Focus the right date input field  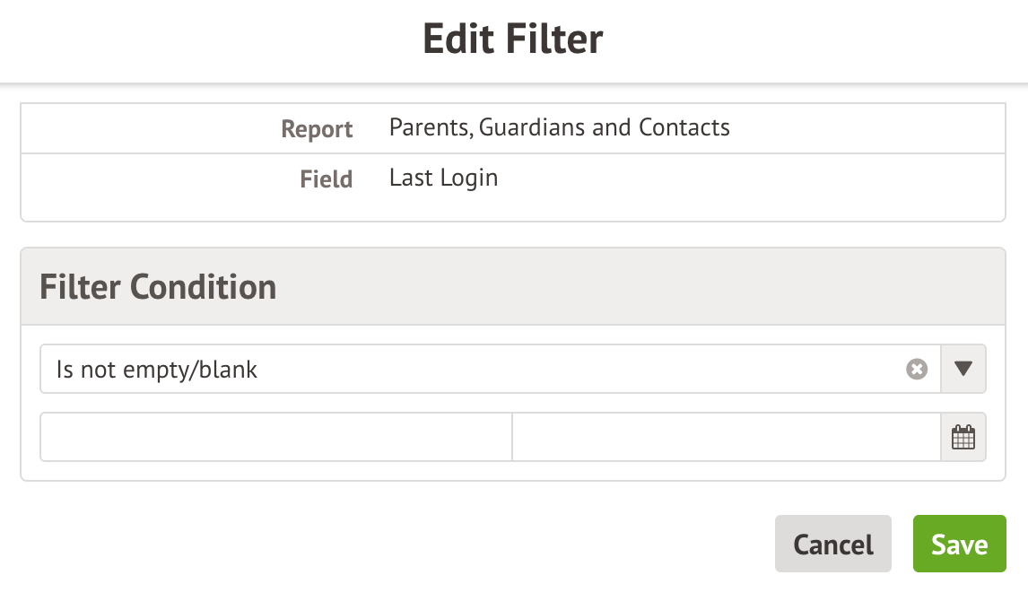click(x=726, y=438)
